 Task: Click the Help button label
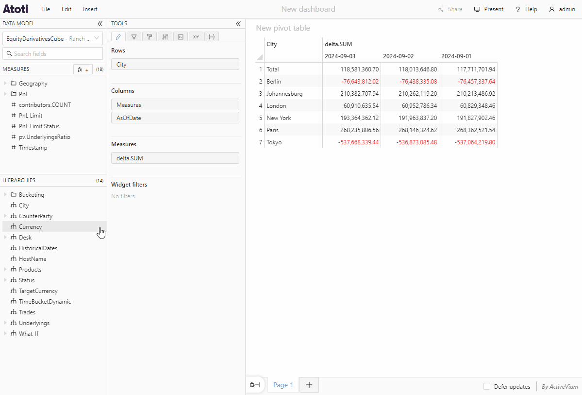tap(531, 9)
